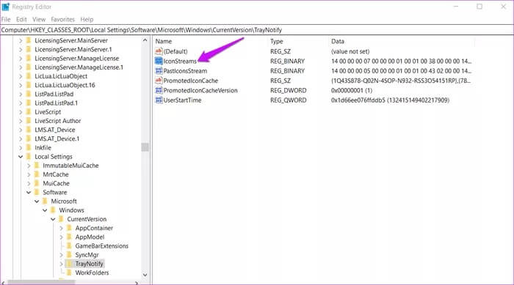Image resolution: width=514 pixels, height=285 pixels.
Task: Maximize the Registry Editor window
Action: pyautogui.click(x=479, y=7)
